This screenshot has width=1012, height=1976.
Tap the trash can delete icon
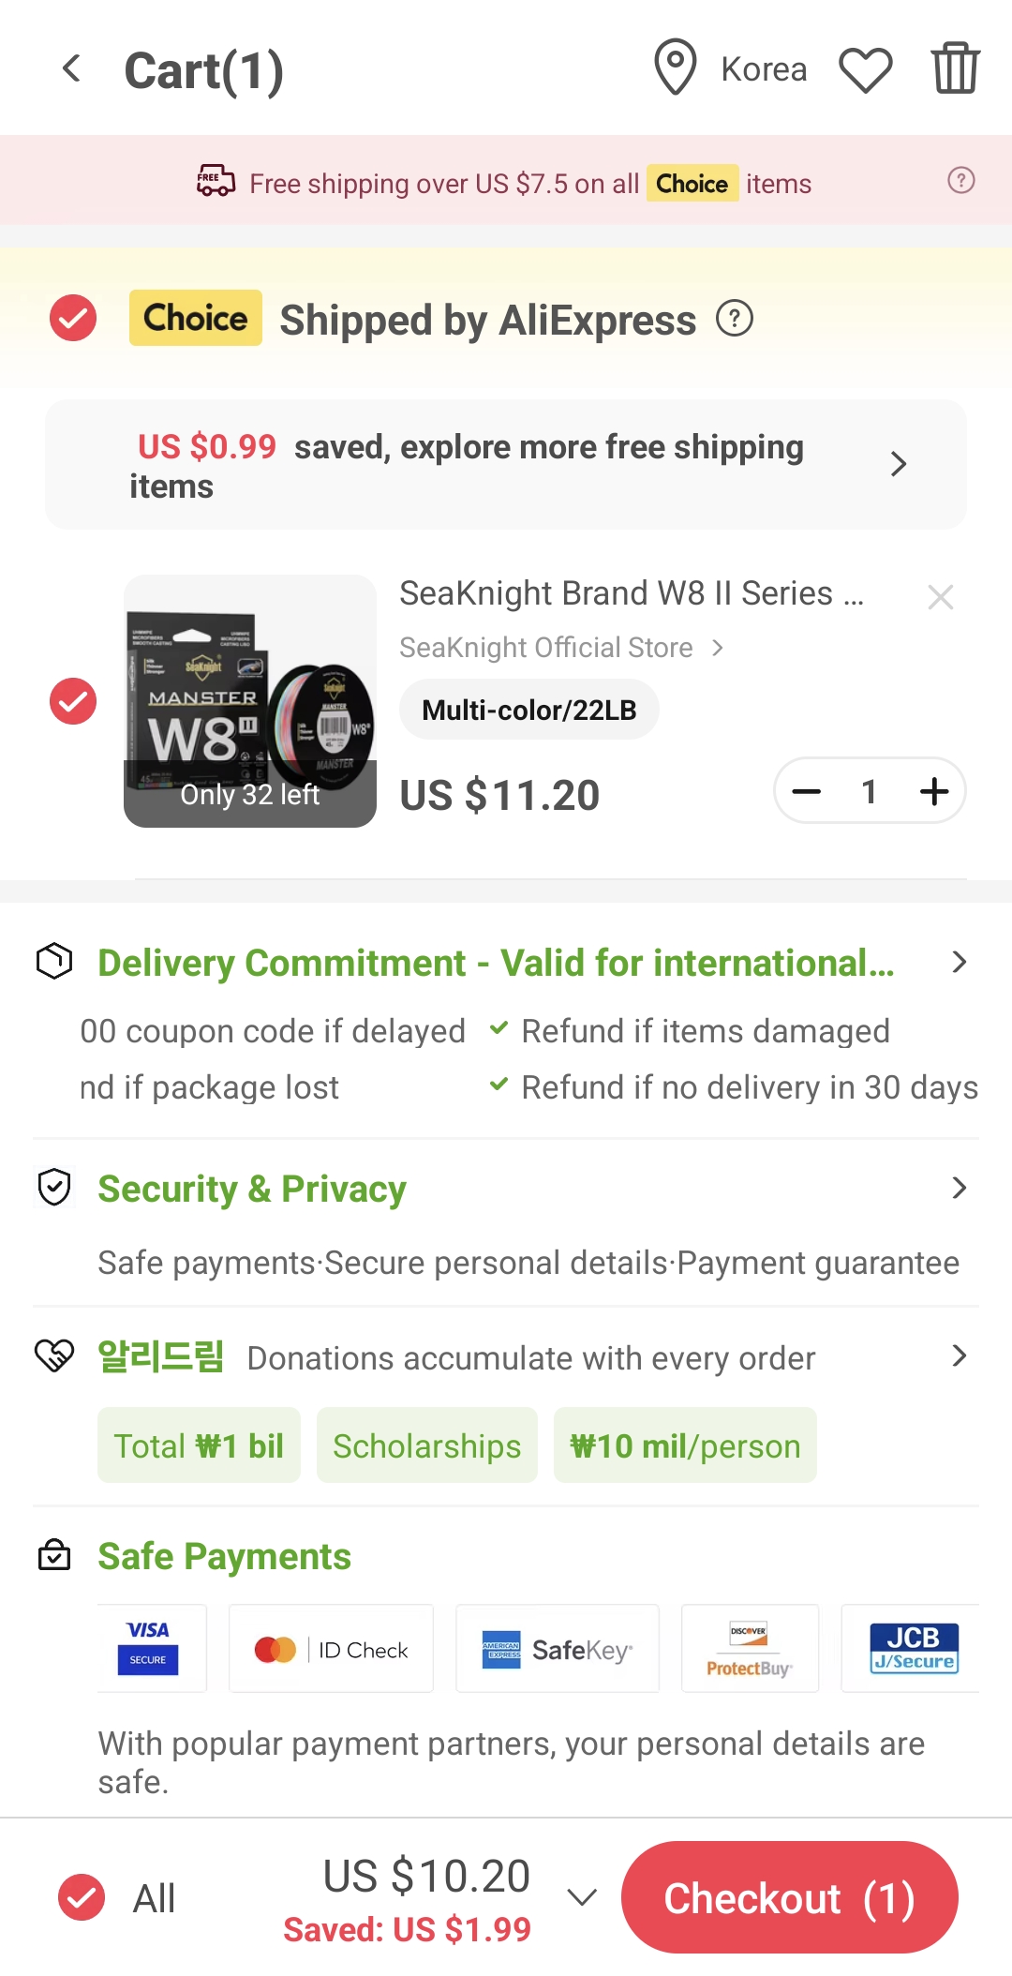(955, 68)
